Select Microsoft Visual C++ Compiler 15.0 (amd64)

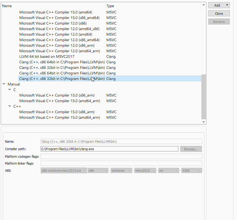[x=56, y=12]
